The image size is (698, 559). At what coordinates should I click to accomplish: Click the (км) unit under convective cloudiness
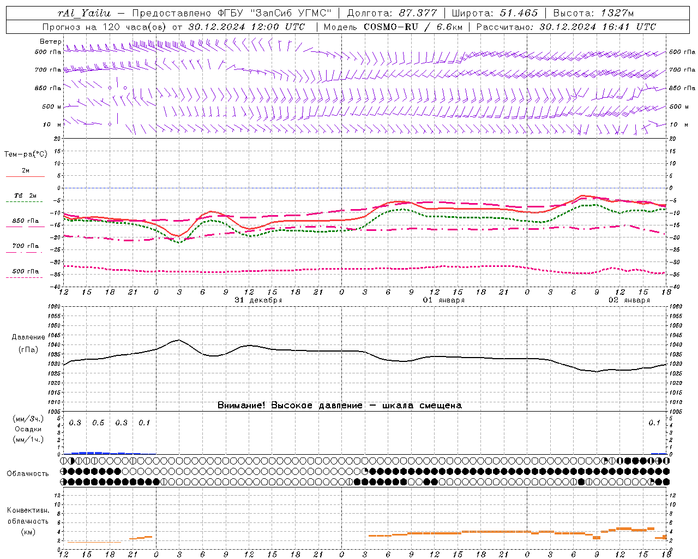(28, 532)
